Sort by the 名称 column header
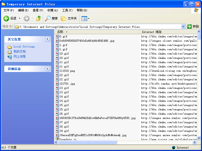202x151 pixels. 60,32
